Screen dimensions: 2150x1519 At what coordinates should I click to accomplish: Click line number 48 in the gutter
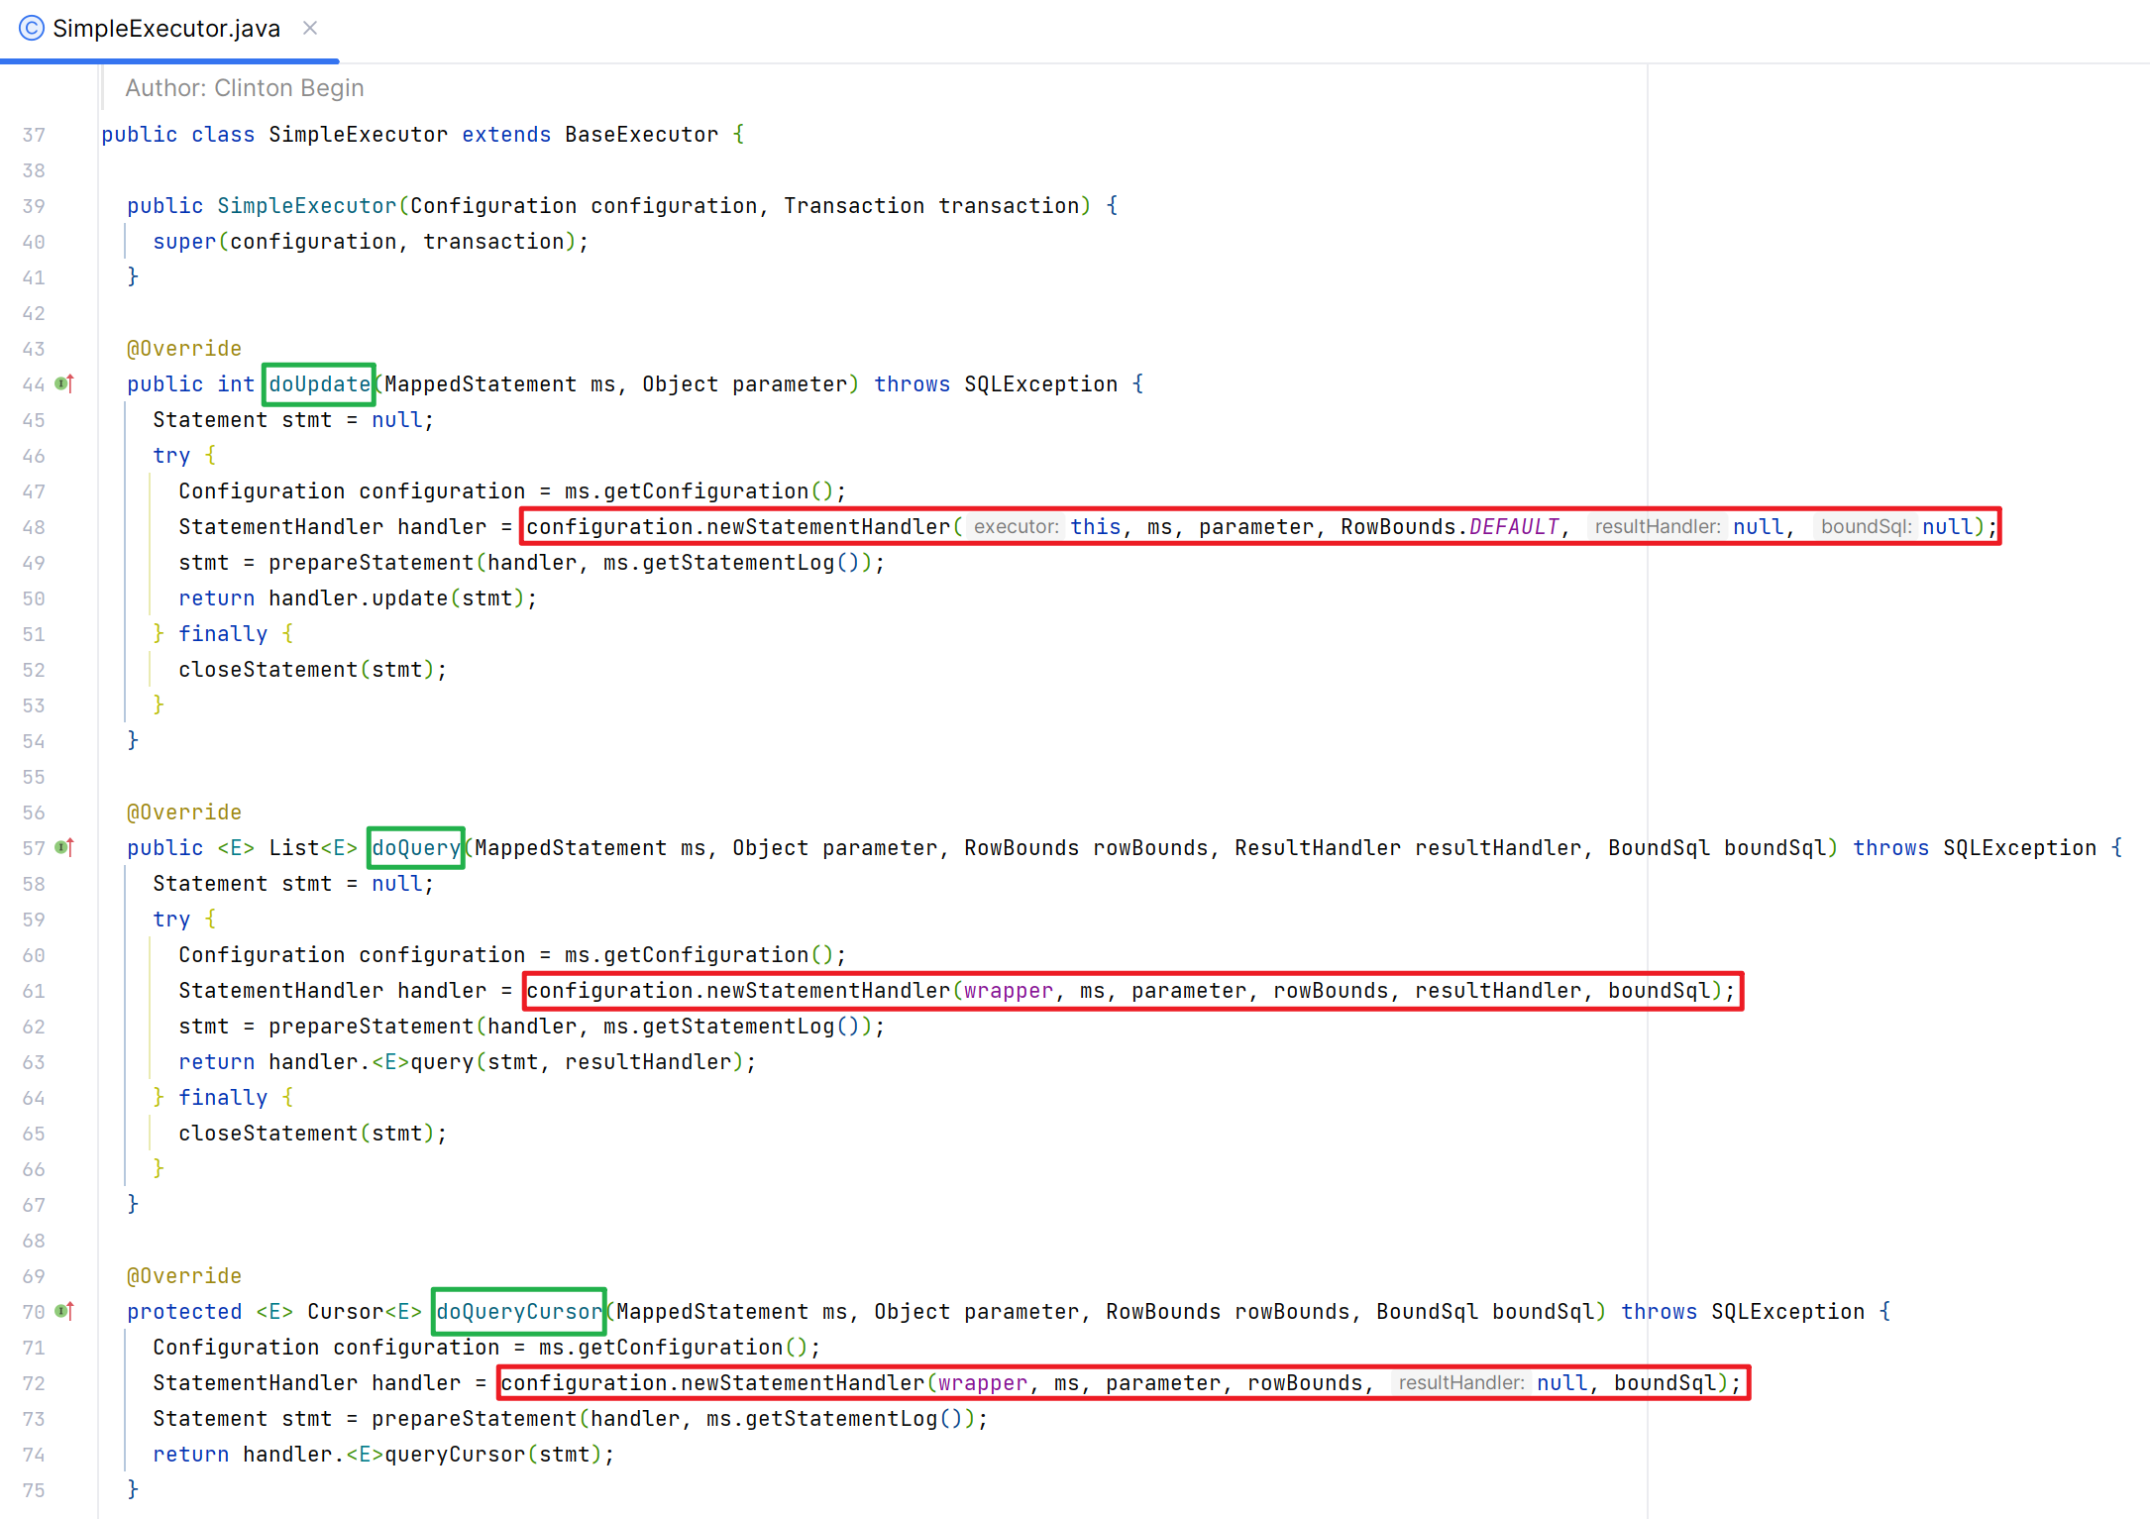pyautogui.click(x=34, y=527)
